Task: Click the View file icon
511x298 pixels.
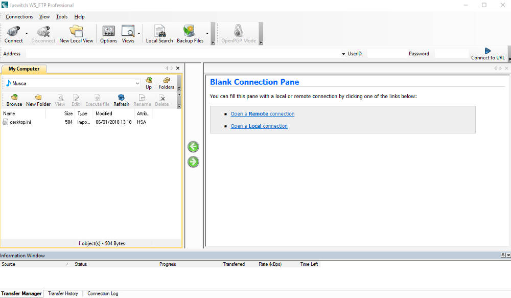Action: (x=60, y=100)
